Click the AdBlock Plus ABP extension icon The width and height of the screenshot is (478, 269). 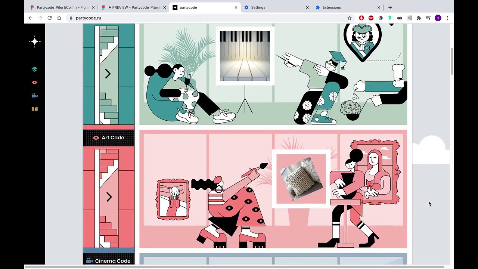click(371, 18)
